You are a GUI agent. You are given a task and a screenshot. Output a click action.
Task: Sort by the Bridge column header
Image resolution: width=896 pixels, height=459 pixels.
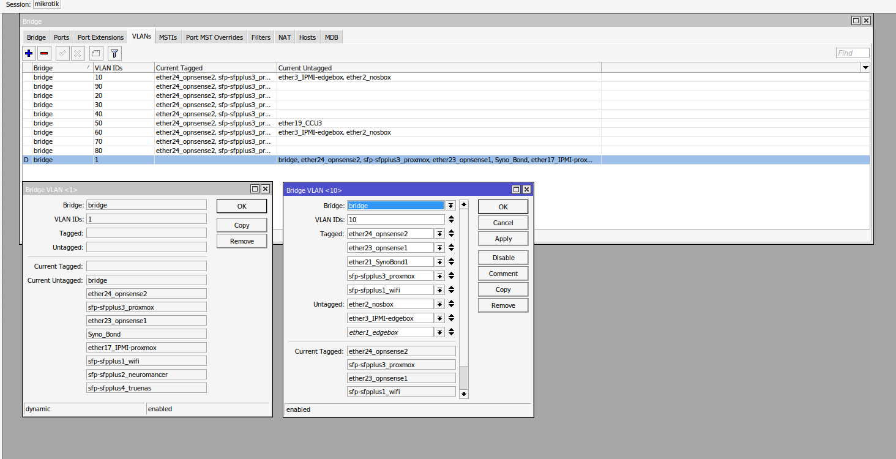[x=62, y=68]
